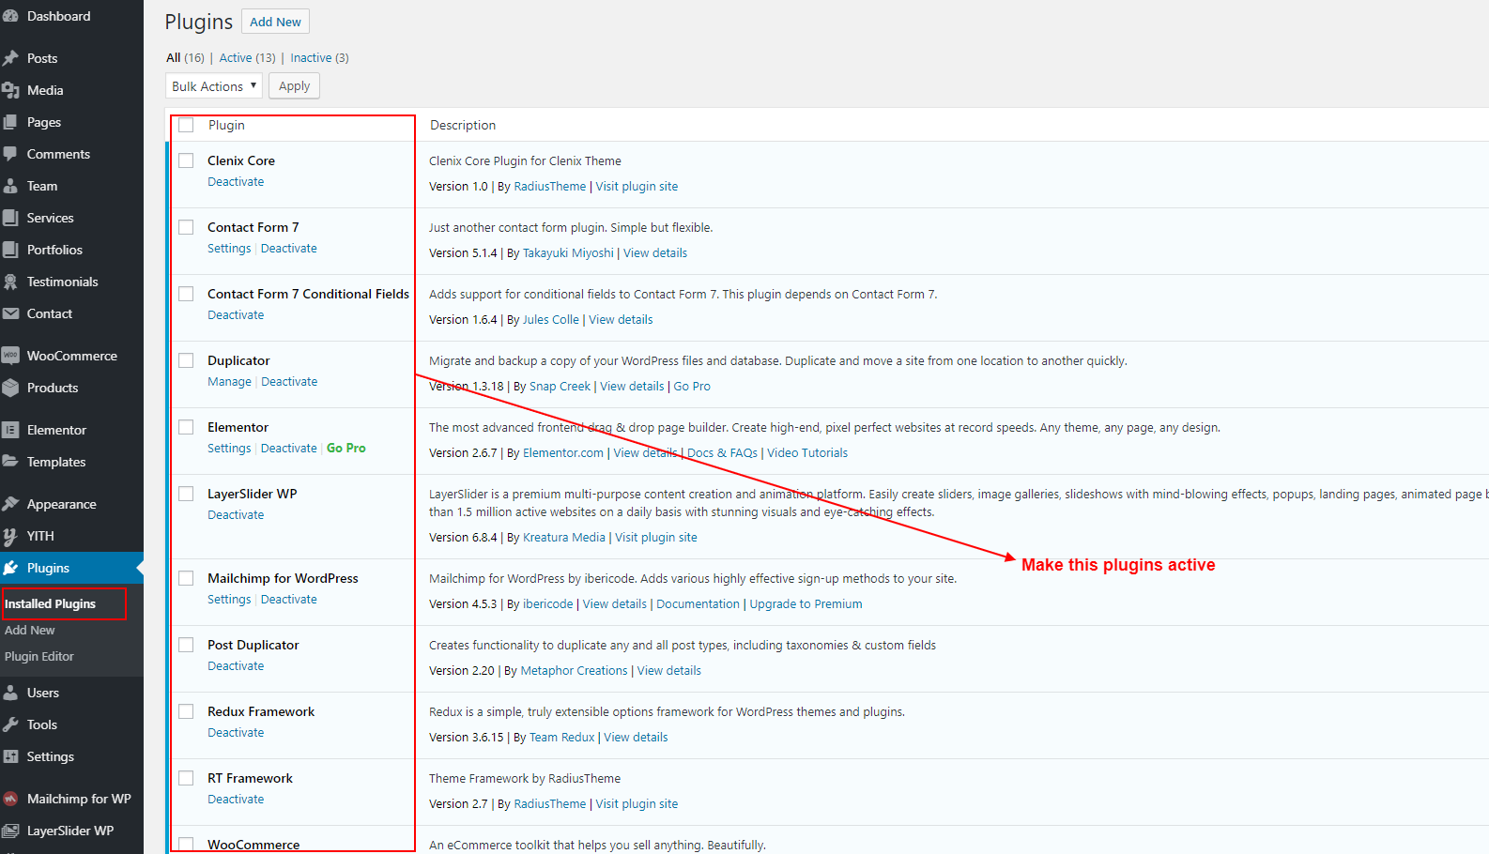1489x854 pixels.
Task: Open Installed Plugins submenu item
Action: [x=50, y=603]
